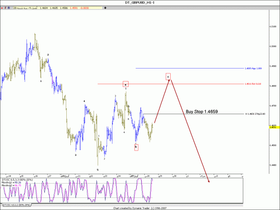Click date 14 on the time axis
Screen dimensions: 280x210
pos(9,176)
